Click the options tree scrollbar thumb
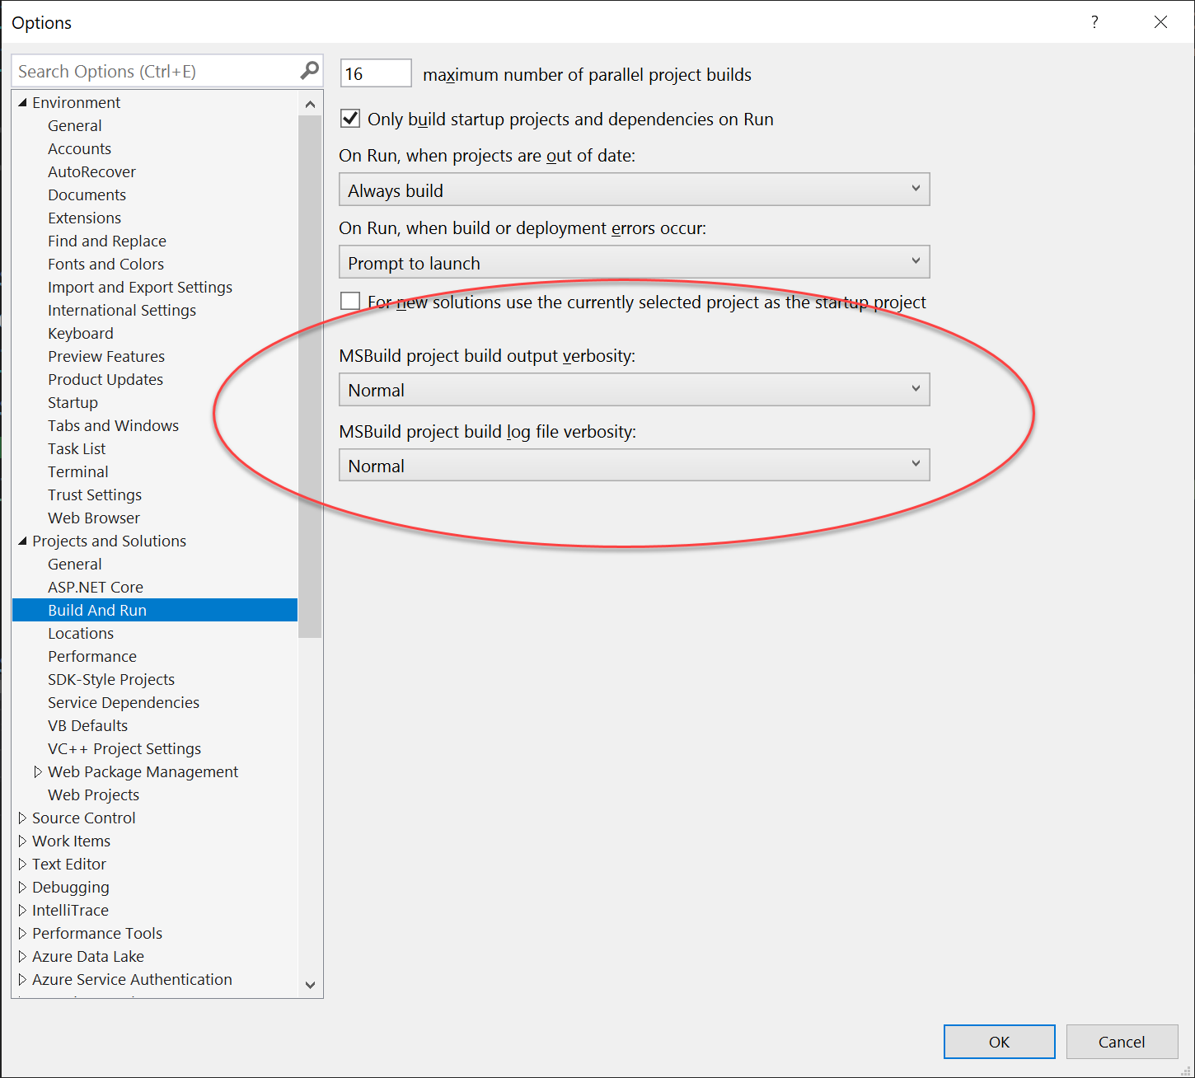Screen dimensions: 1195x1078 pyautogui.click(x=310, y=377)
